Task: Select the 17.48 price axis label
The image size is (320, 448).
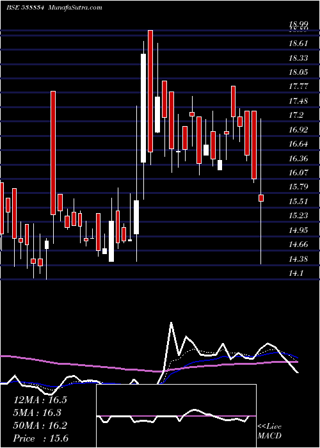Action: 298,101
